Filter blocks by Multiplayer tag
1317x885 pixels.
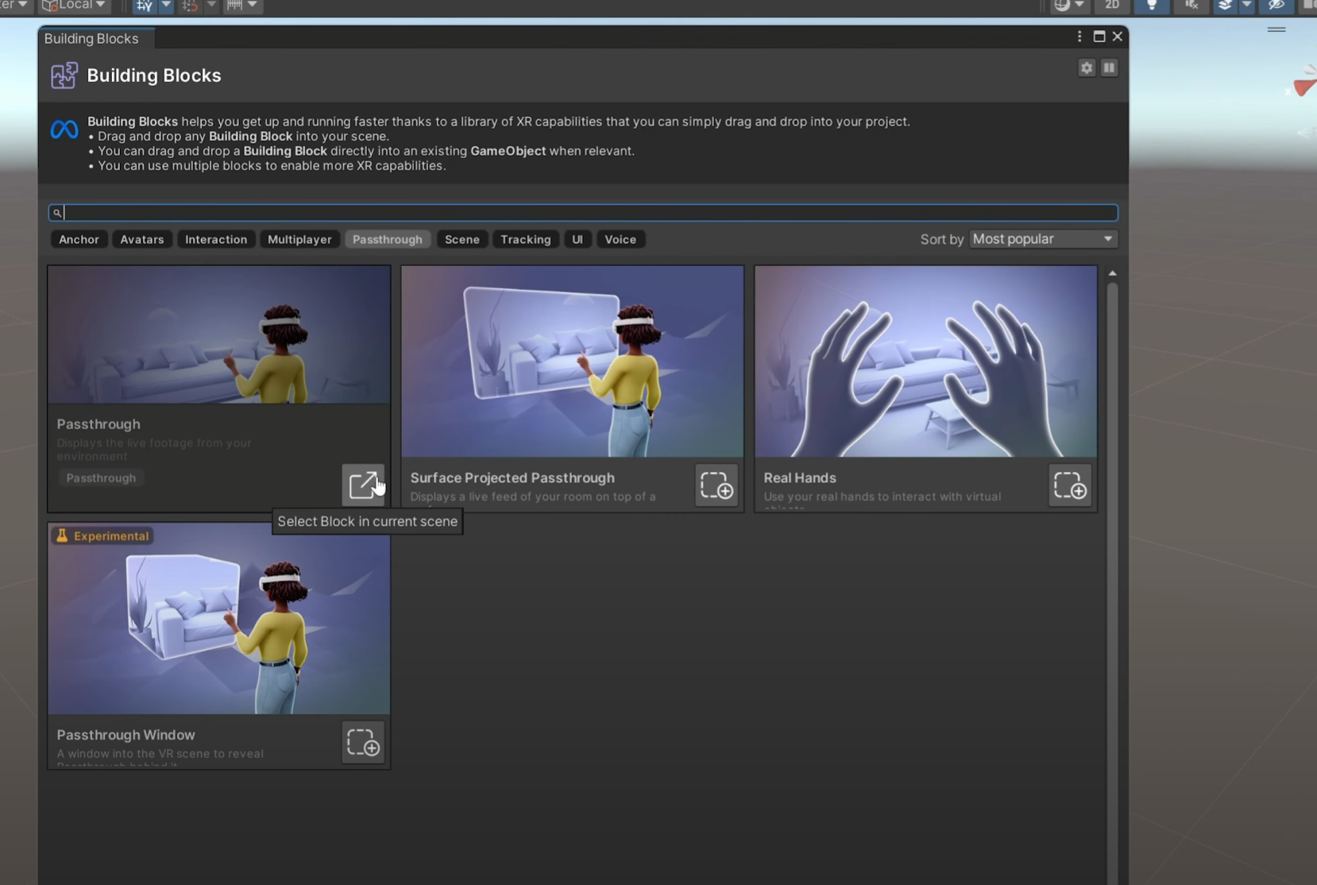point(299,239)
